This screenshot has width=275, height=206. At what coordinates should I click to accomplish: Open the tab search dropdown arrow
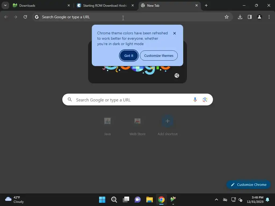point(5,5)
